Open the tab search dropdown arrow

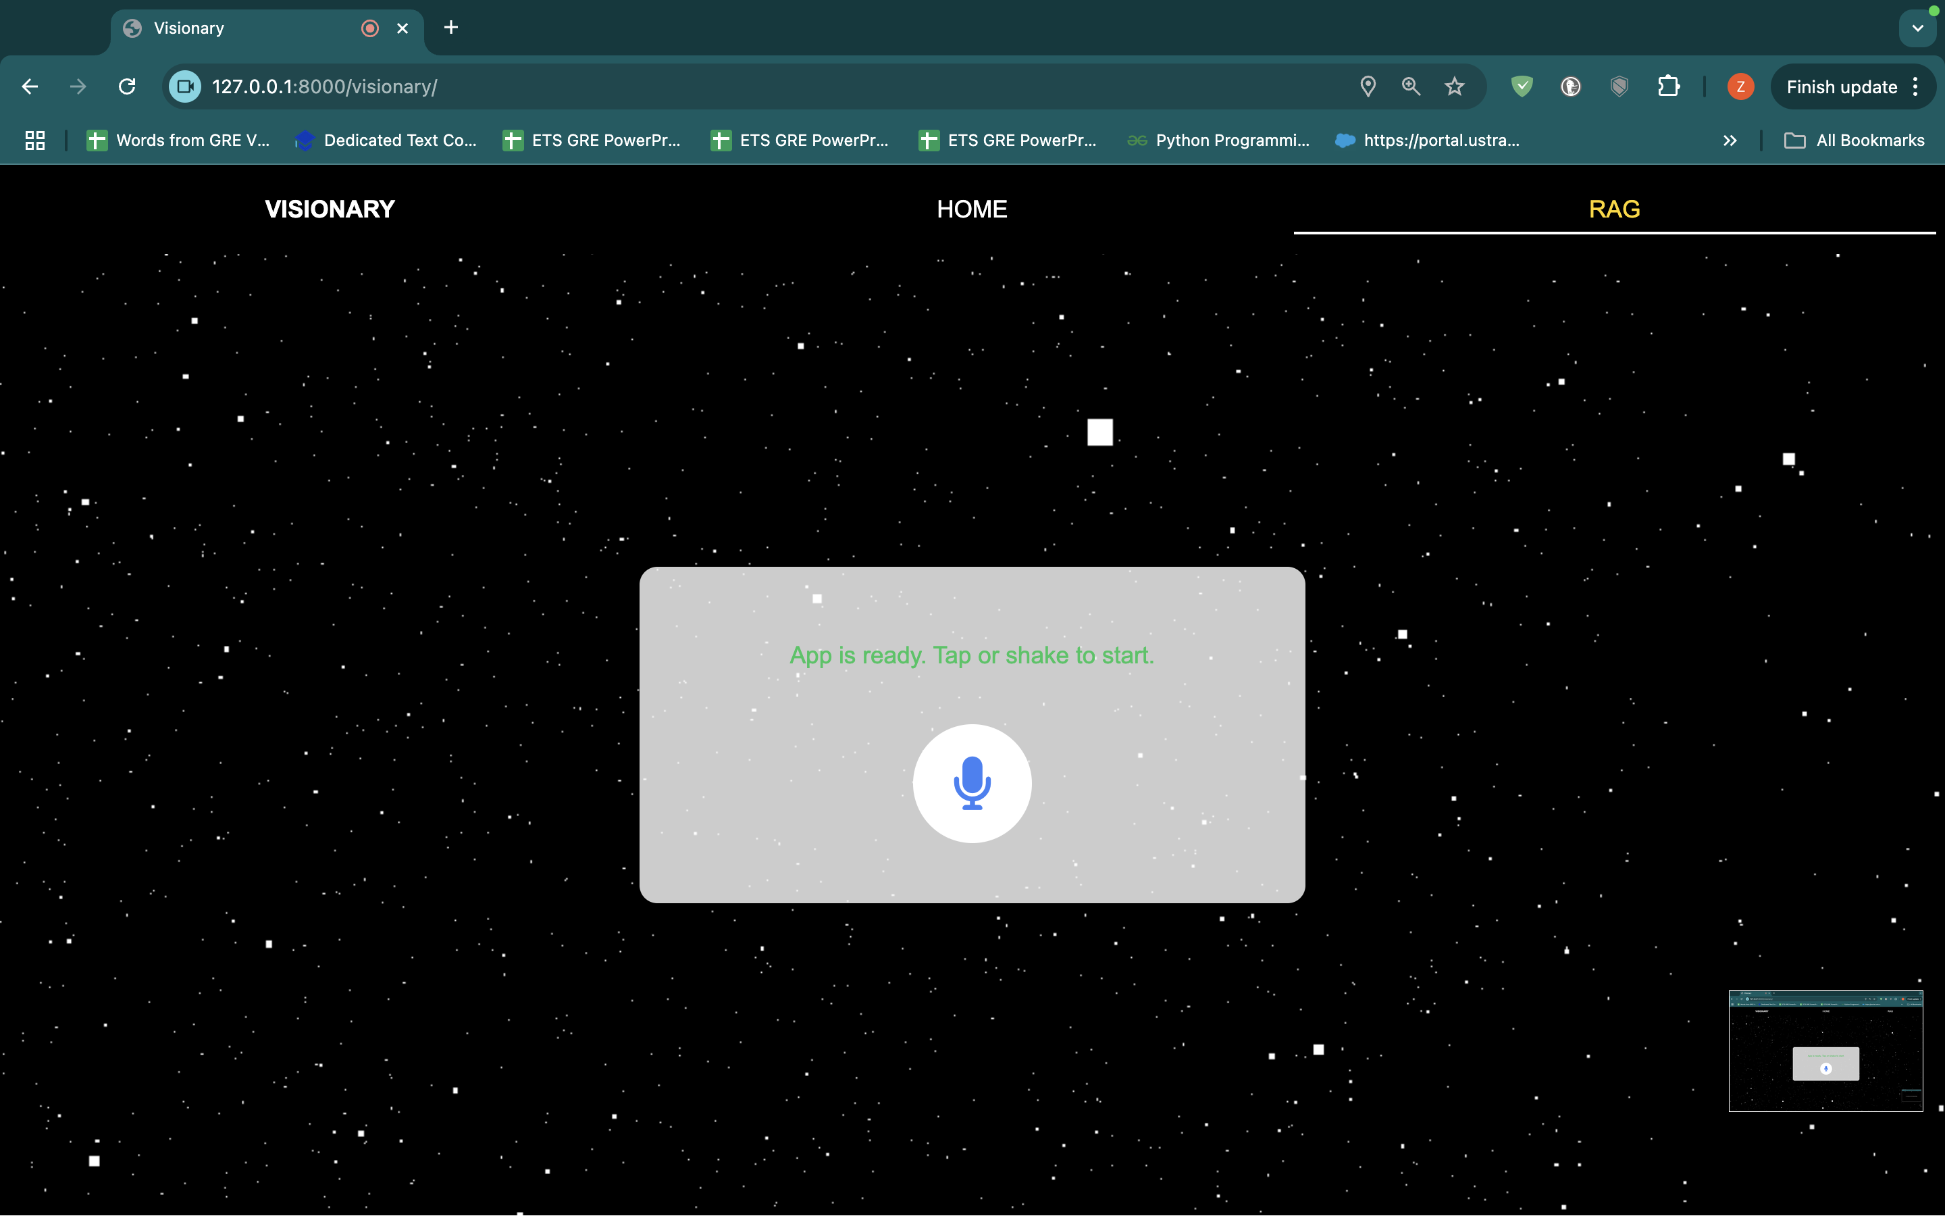1918,28
